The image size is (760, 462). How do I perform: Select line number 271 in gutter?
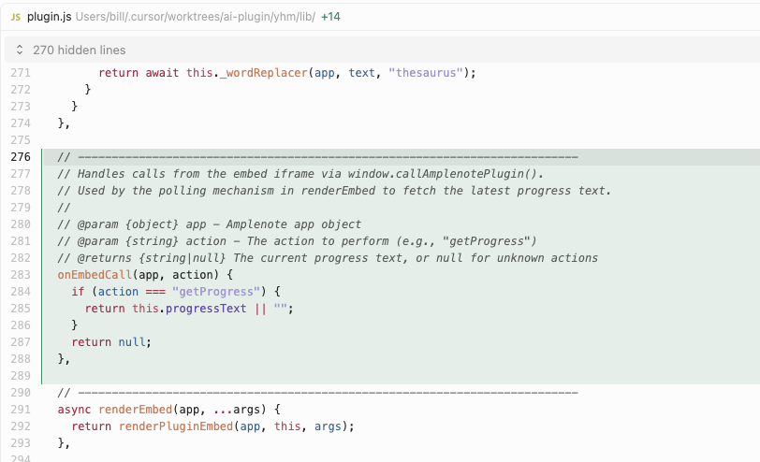pos(20,73)
